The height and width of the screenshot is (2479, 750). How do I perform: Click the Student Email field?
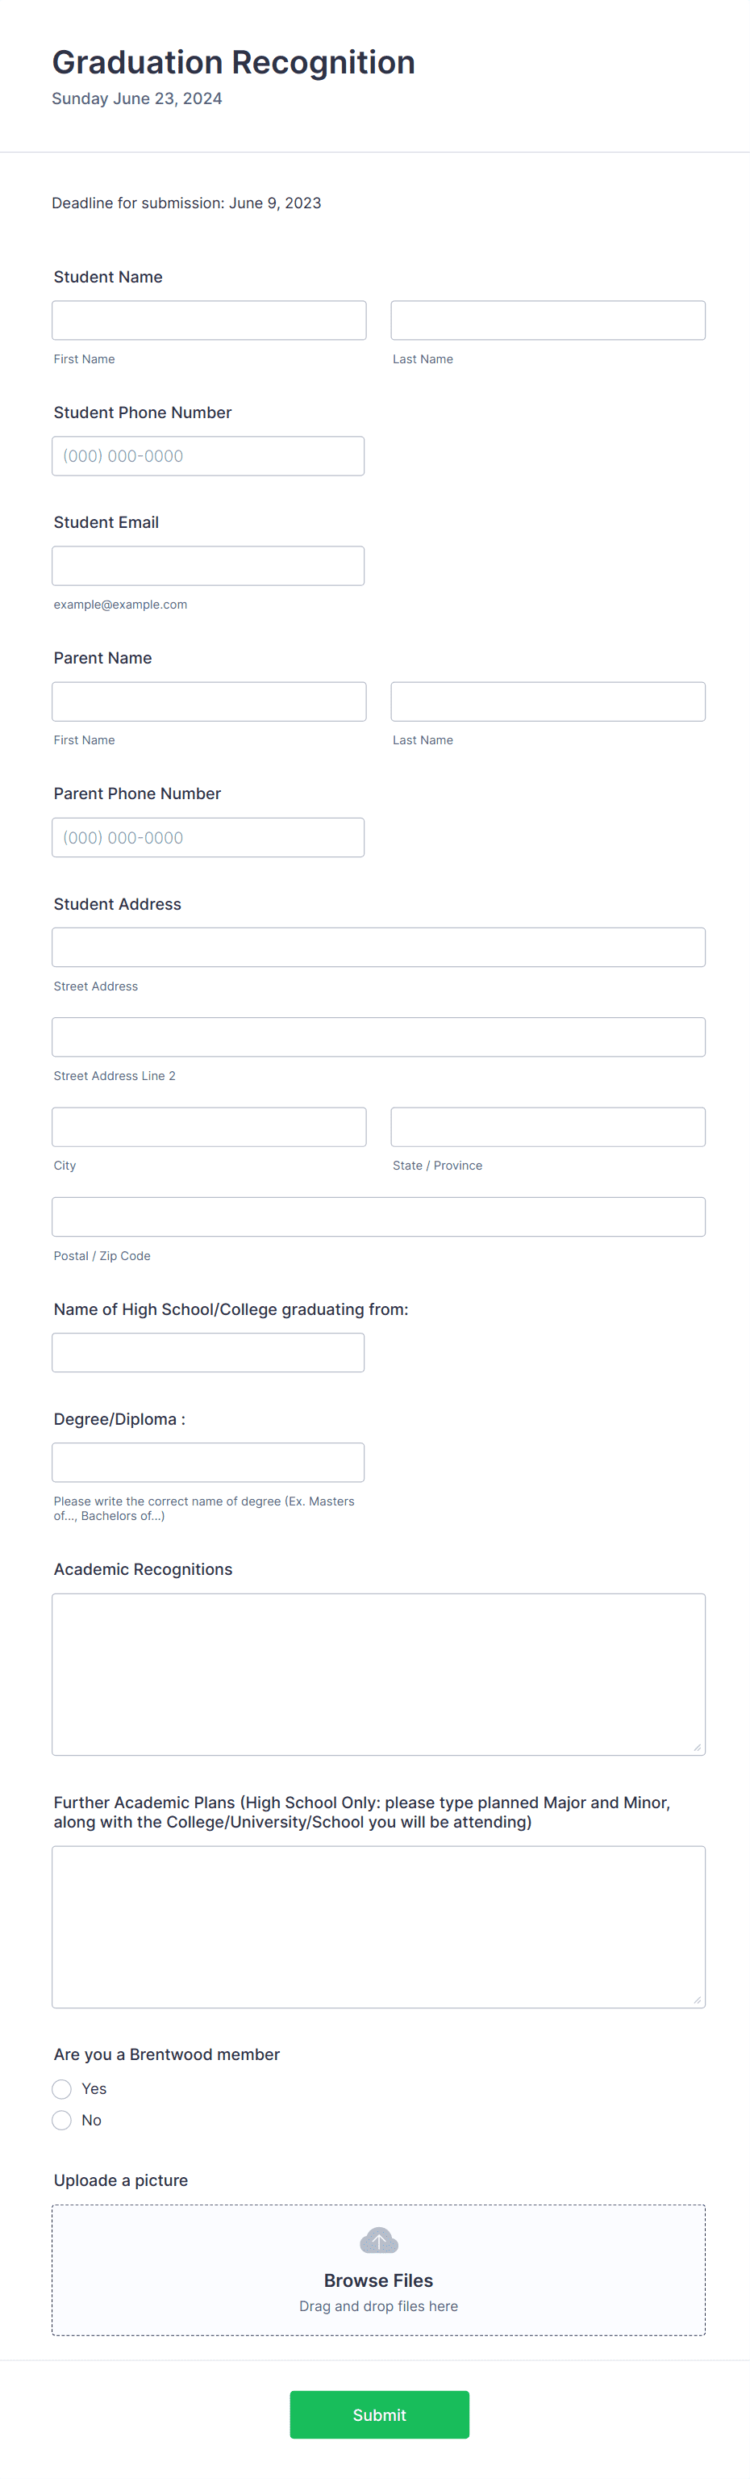pos(208,565)
